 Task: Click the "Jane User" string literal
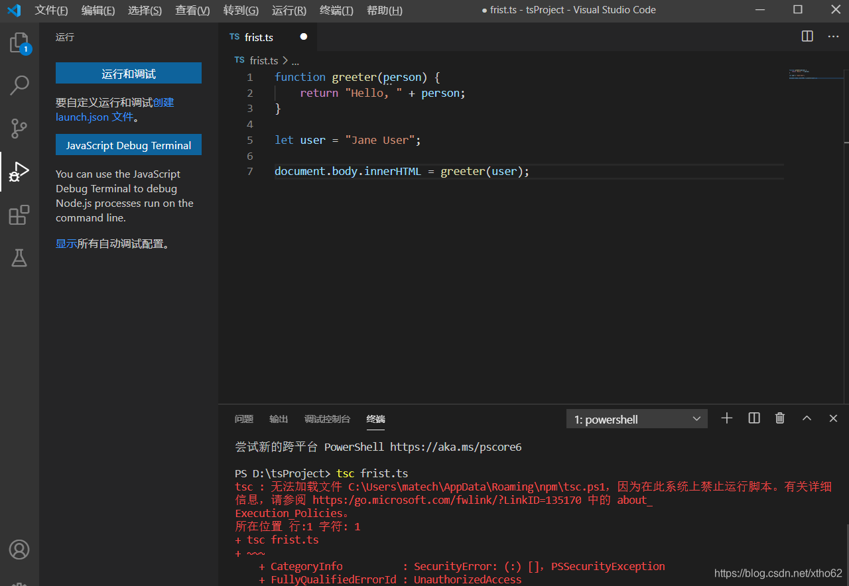[379, 140]
